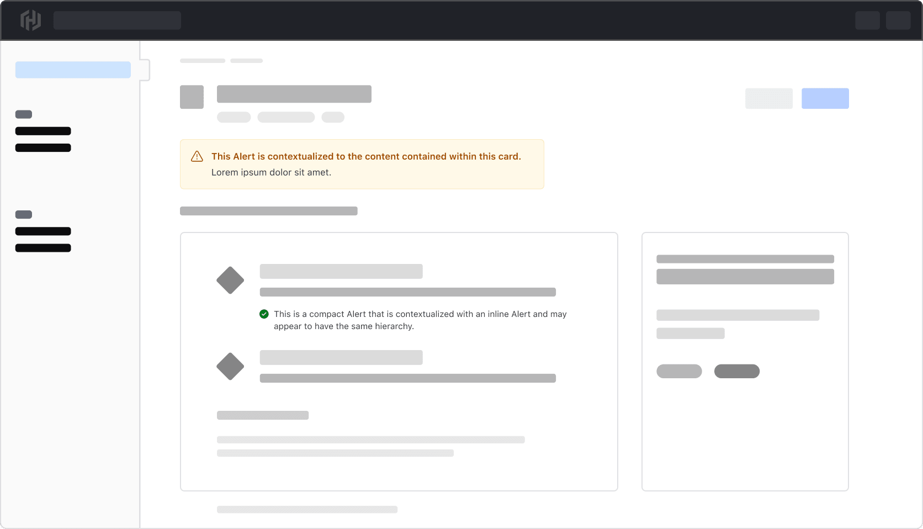The width and height of the screenshot is (923, 529).
Task: Click the upper diamond icon in the main card
Action: coord(230,281)
